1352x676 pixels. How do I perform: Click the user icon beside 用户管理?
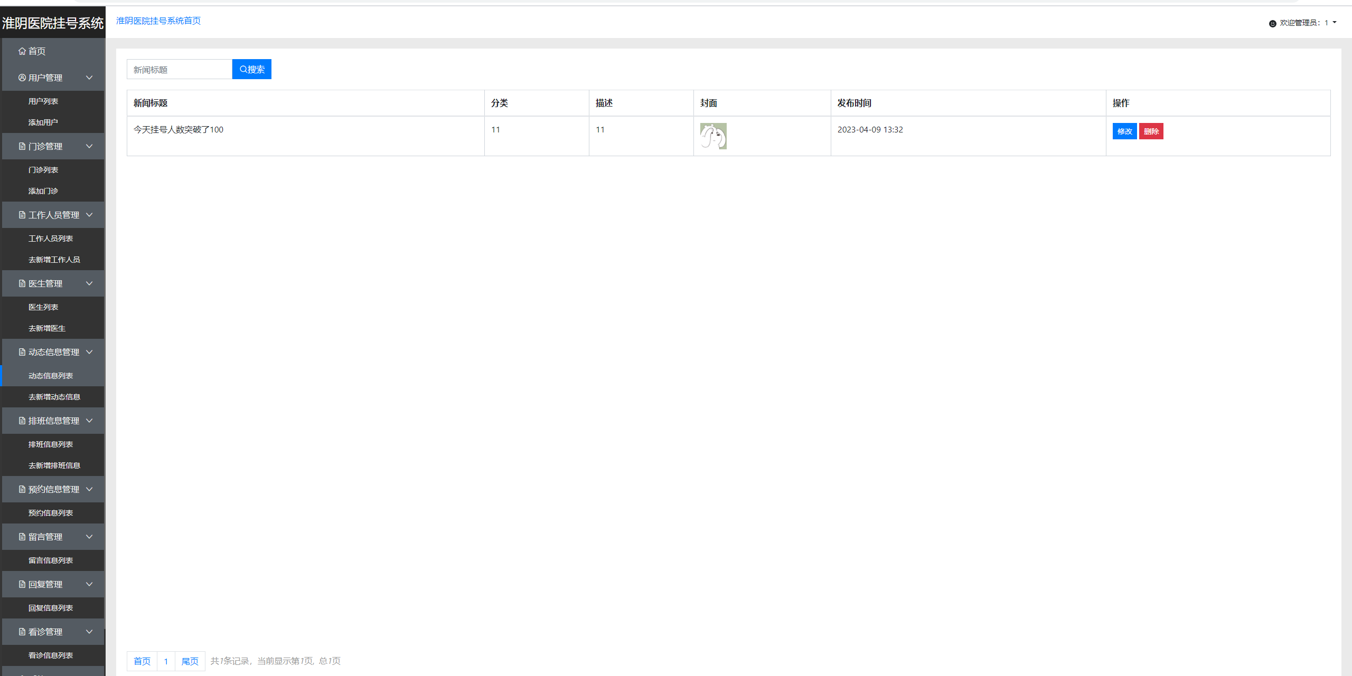22,78
